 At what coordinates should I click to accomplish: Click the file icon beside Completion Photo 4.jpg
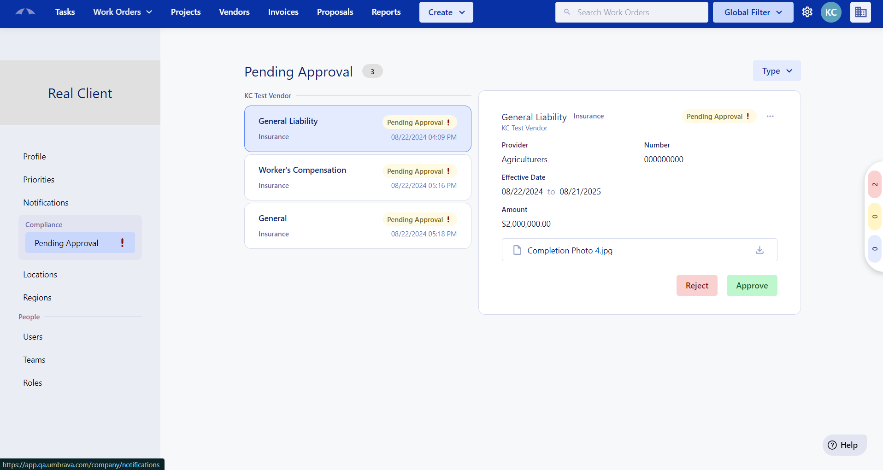point(517,250)
